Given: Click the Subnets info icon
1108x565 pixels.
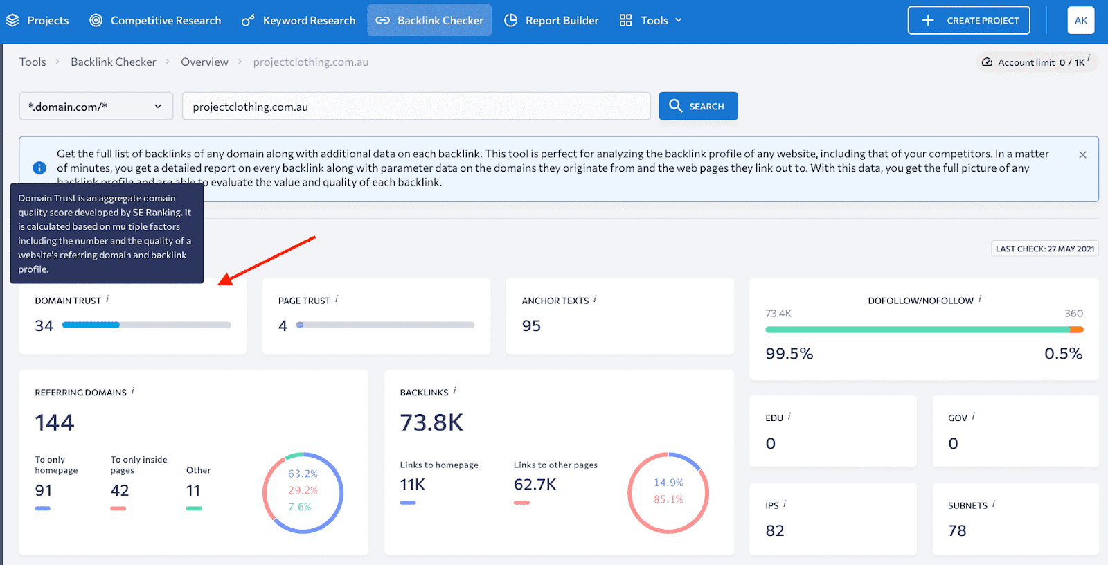Looking at the screenshot, I should pos(994,504).
